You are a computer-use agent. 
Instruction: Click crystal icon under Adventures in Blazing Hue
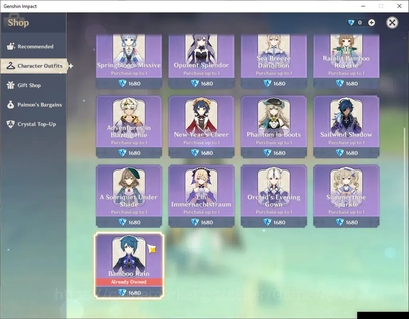pos(122,153)
